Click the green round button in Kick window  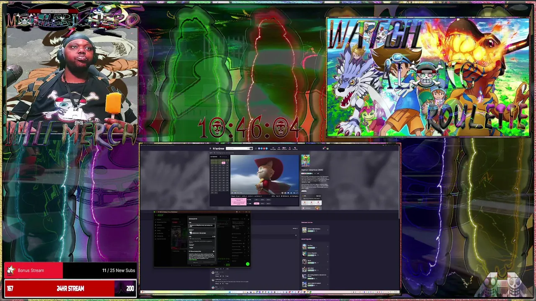pos(247,264)
